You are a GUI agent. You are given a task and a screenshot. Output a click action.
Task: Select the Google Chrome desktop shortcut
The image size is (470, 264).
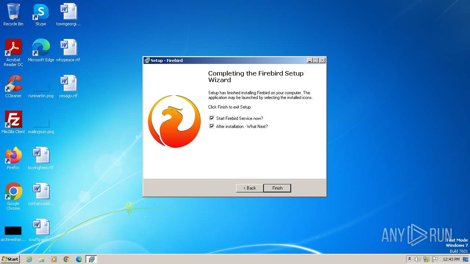[x=13, y=197]
